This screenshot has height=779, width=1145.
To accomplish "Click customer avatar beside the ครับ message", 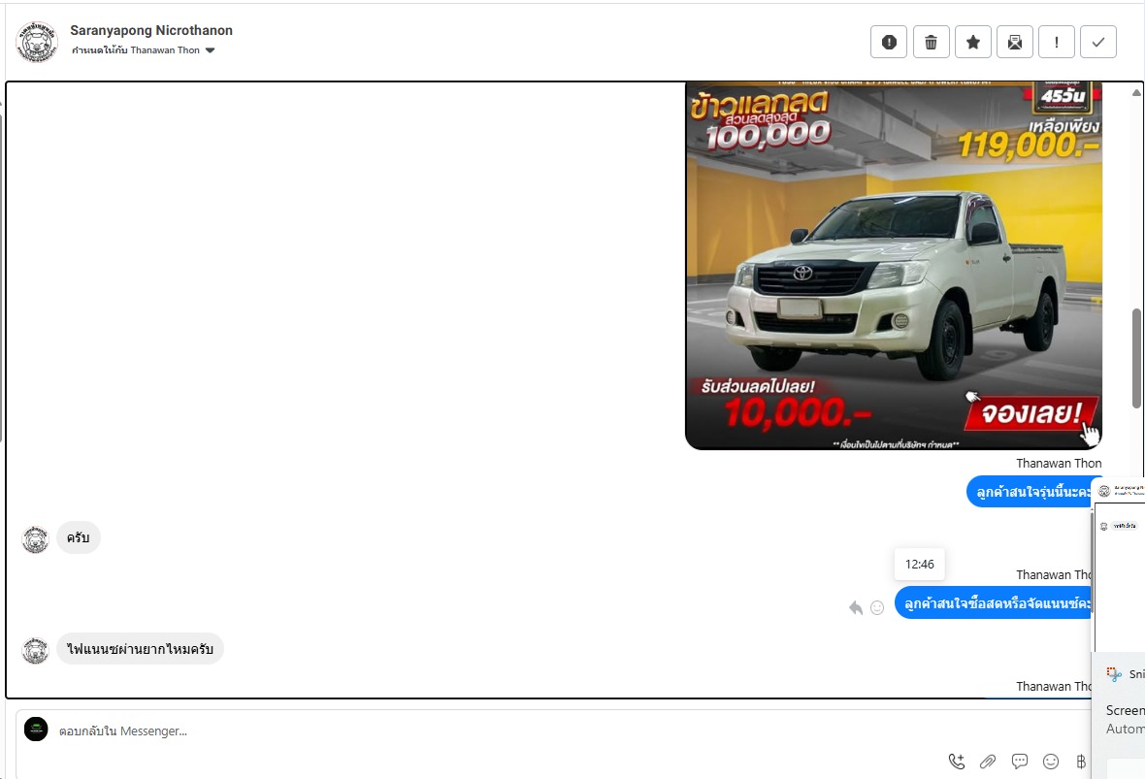I will 36,538.
